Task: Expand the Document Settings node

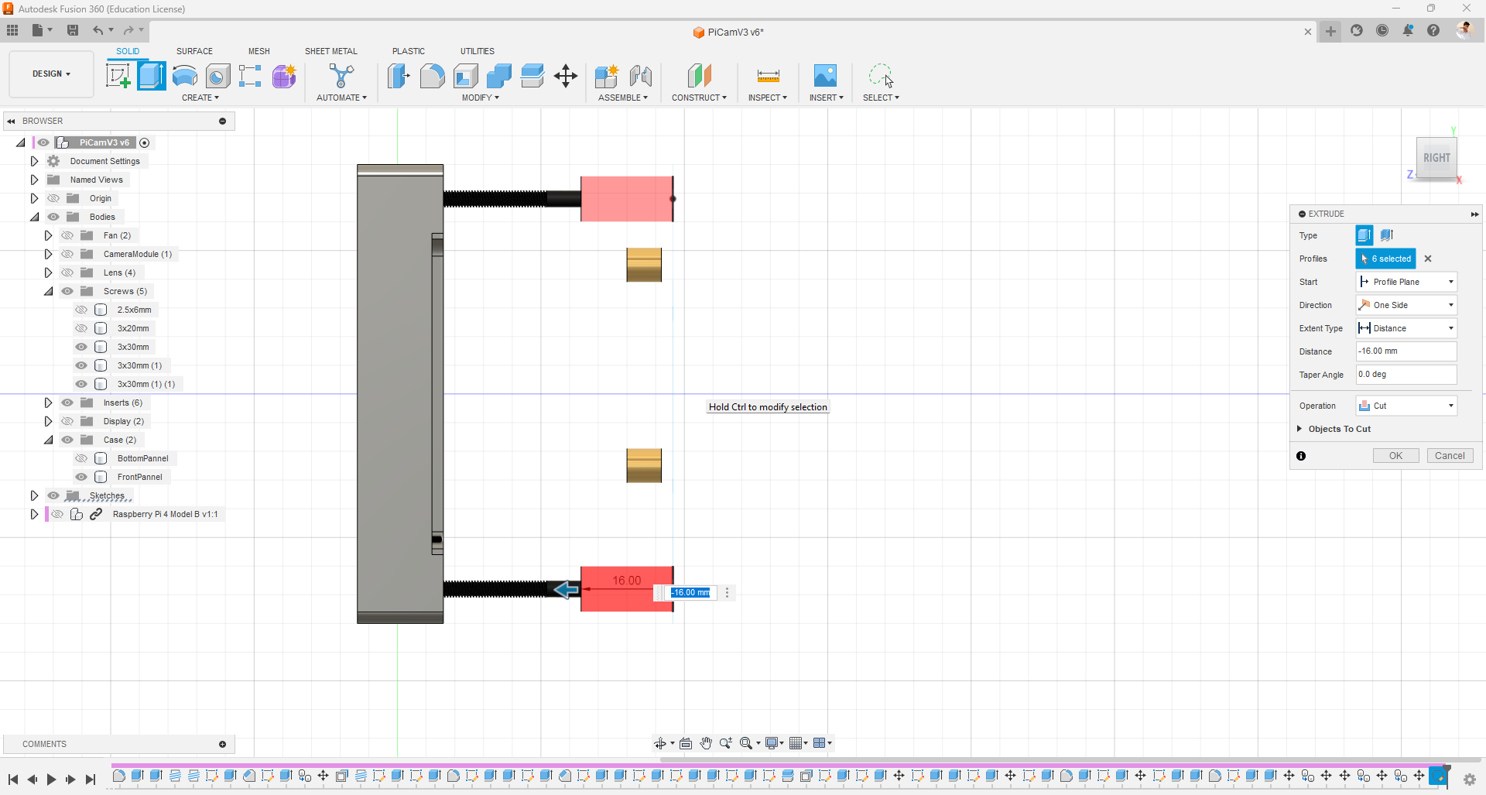Action: click(34, 161)
